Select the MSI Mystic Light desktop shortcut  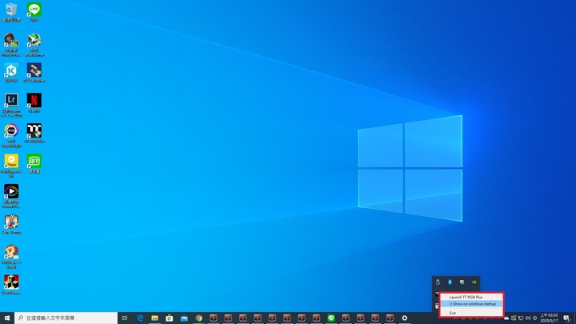[x=11, y=135]
